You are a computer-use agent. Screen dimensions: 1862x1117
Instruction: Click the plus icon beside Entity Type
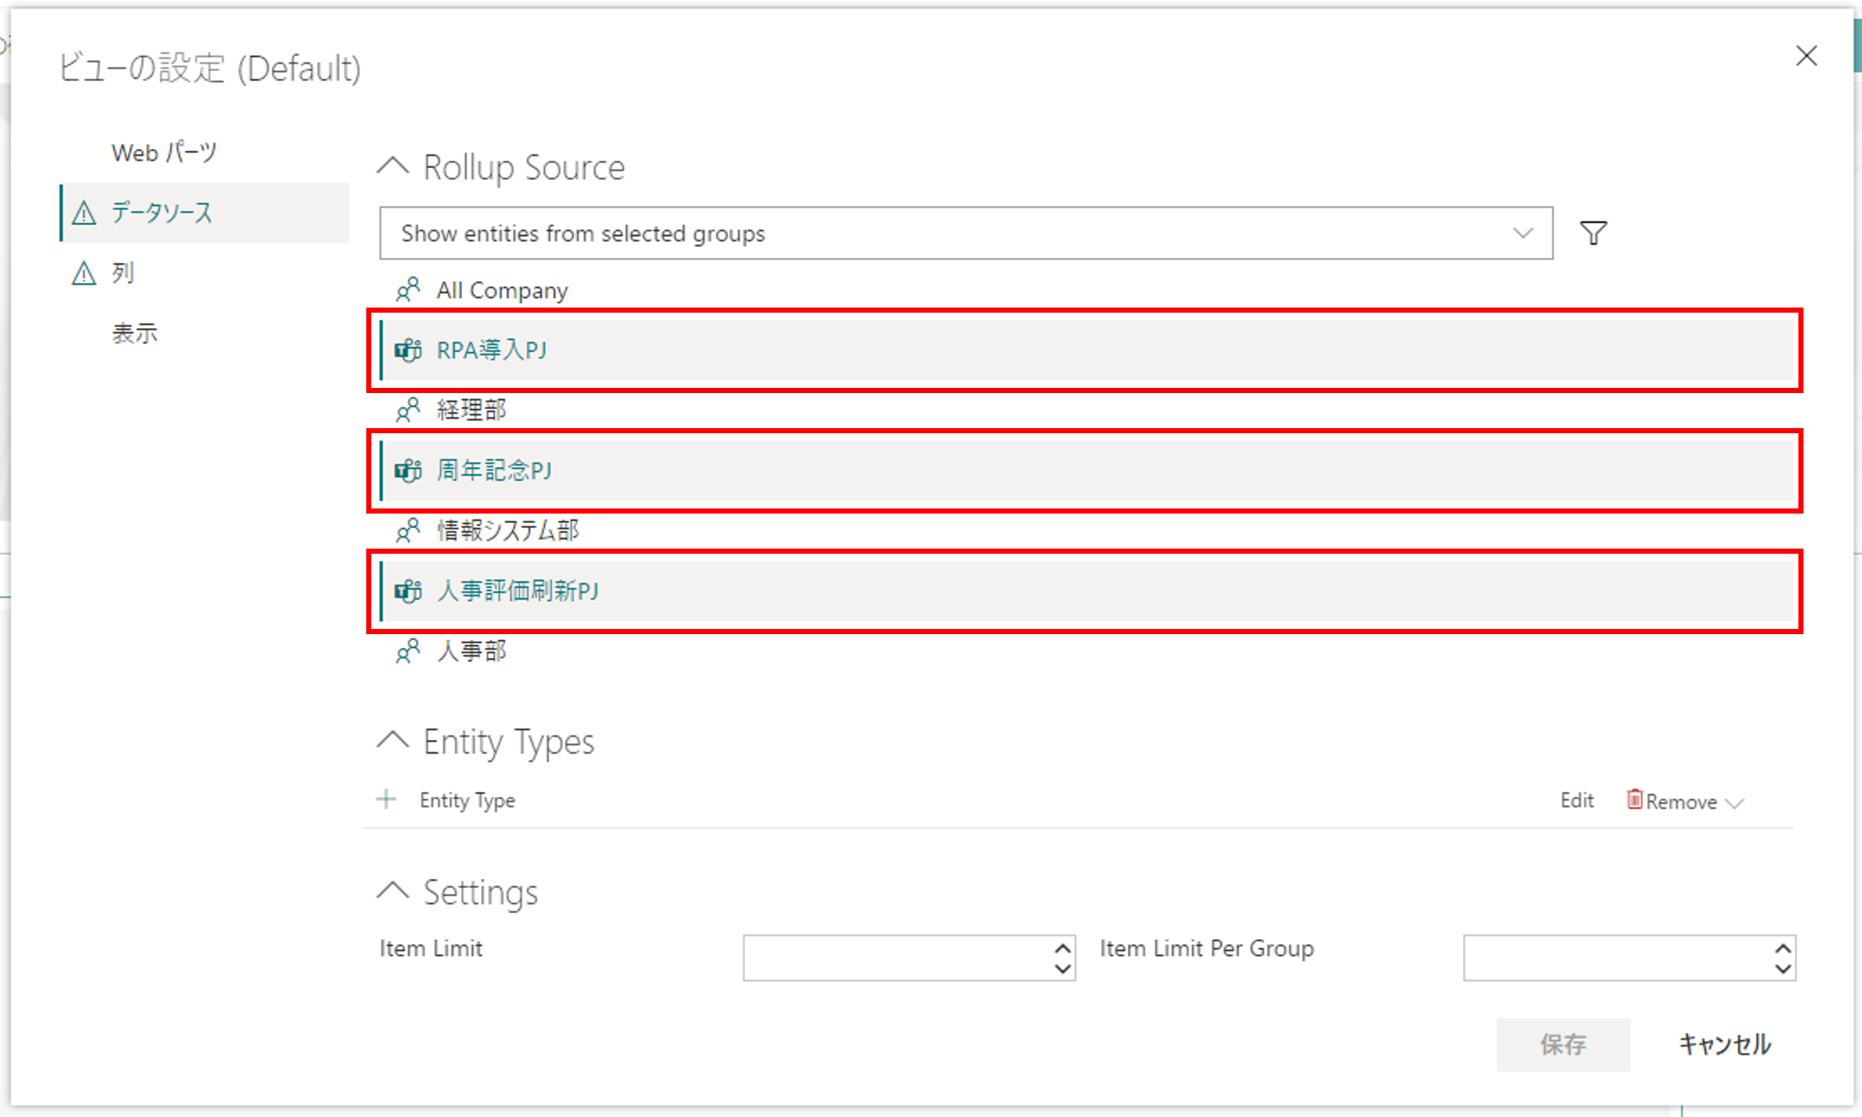[387, 799]
